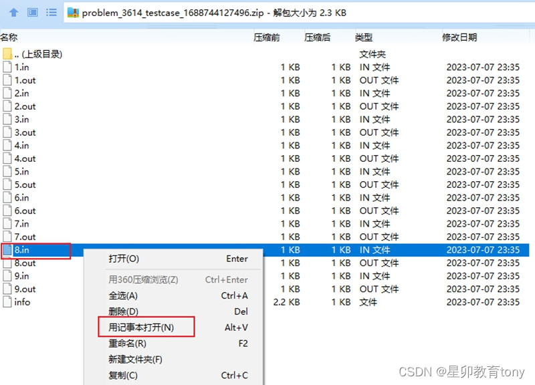Screen dimensions: 535x385
Task: Open with Notepad via 用记事本打开(N)
Action: (173, 328)
